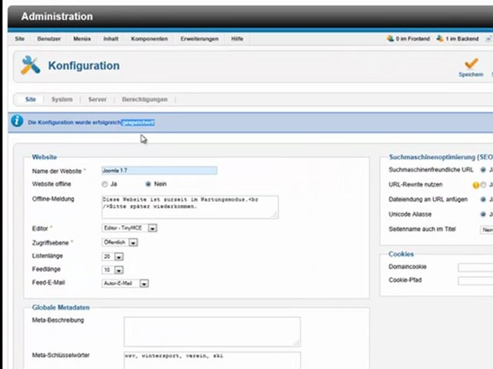Click the Speichern checkmark icon
Screen dimensions: 493x369
[x=471, y=64]
